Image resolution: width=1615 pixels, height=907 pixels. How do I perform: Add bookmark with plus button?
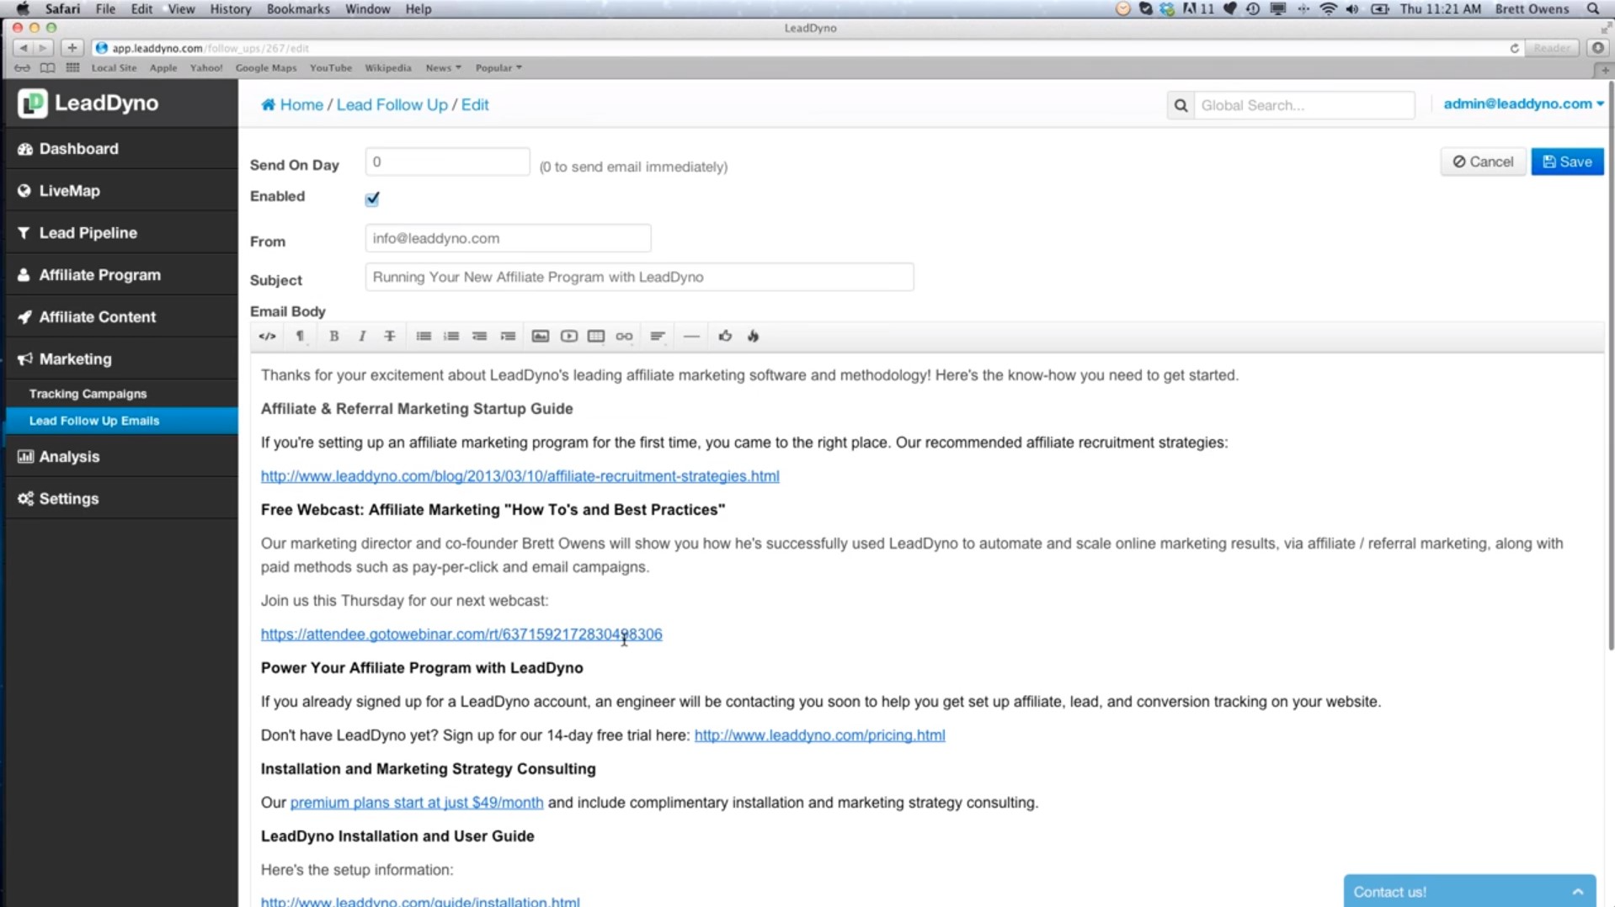[x=72, y=48]
